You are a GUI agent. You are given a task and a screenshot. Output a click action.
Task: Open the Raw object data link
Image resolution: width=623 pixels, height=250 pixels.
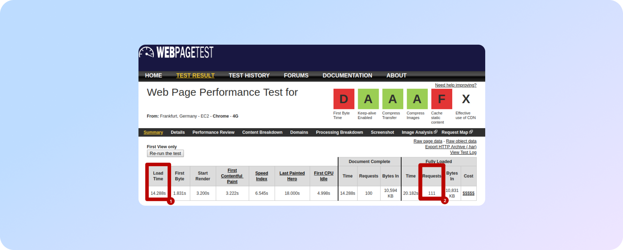[x=461, y=141]
